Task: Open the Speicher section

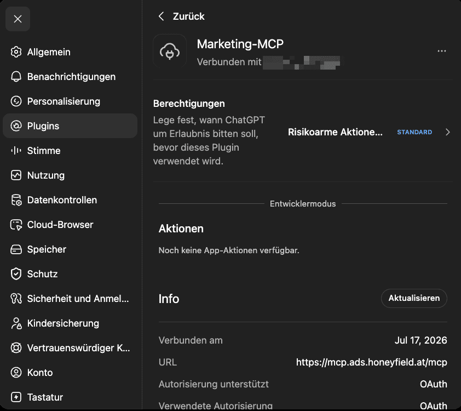Action: 70,249
